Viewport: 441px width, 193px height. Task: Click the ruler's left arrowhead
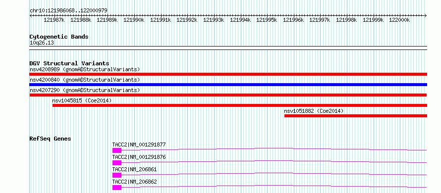tap(31, 16)
